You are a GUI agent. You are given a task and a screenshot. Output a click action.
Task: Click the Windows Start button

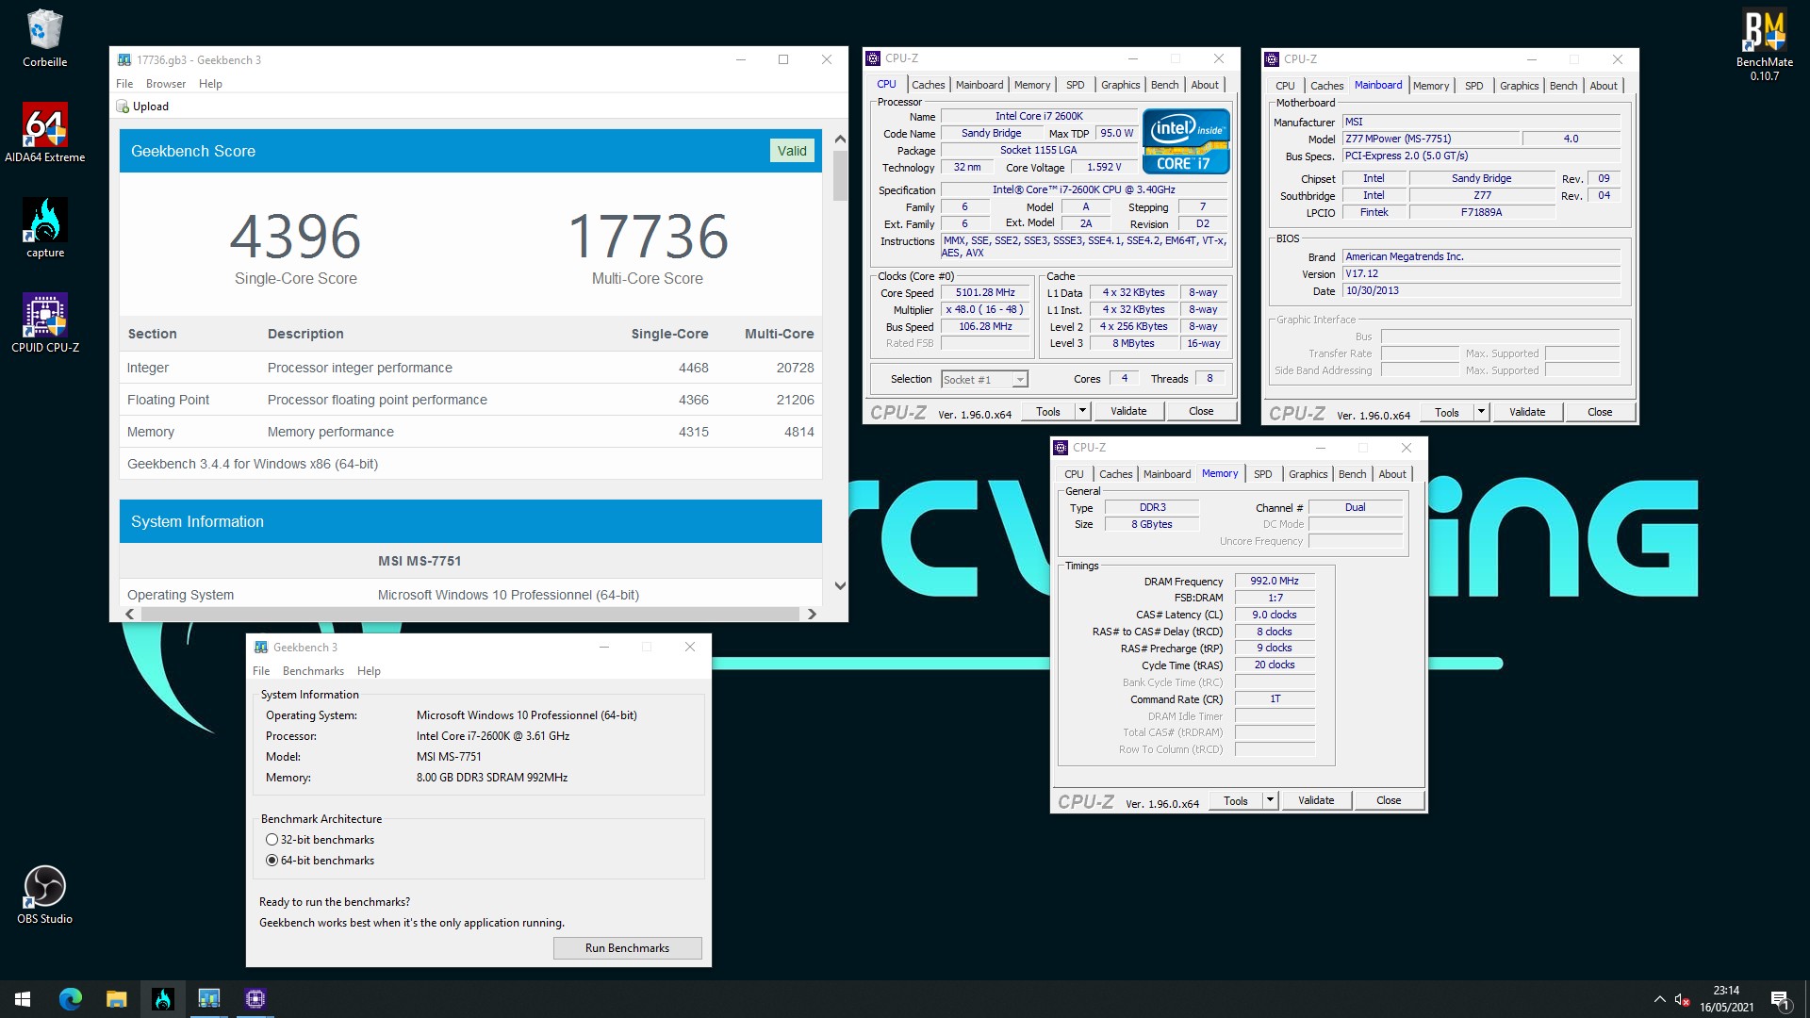click(x=23, y=999)
